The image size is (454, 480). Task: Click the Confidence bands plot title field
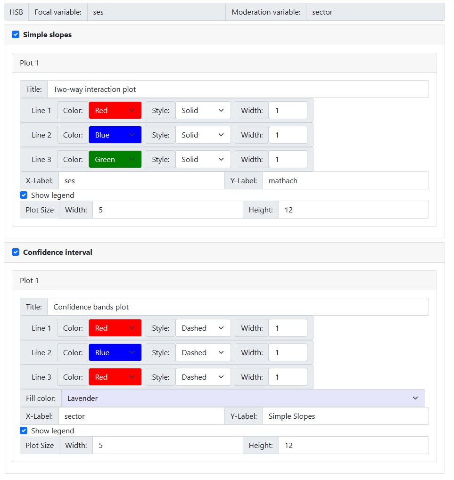(x=238, y=307)
